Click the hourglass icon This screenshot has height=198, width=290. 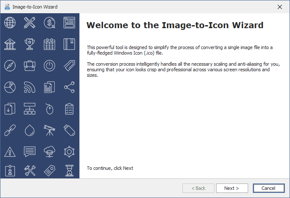click(x=69, y=171)
